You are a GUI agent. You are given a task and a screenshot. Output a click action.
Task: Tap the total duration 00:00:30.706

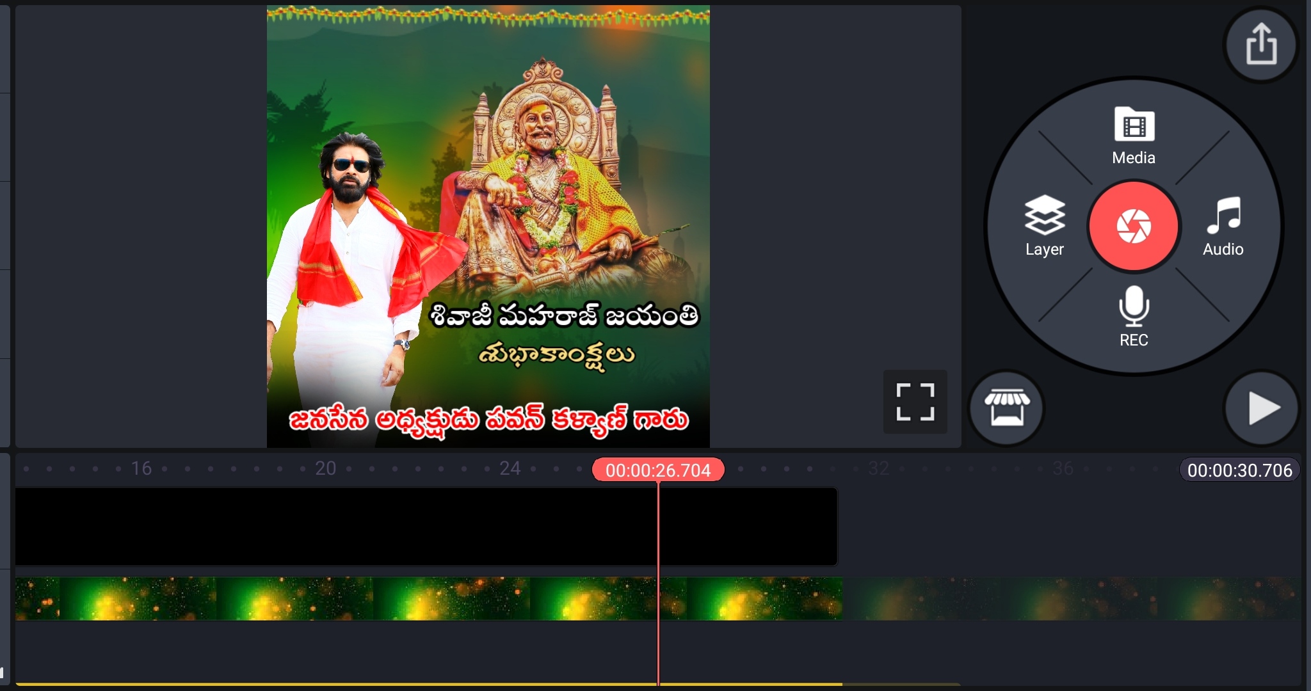click(1240, 470)
